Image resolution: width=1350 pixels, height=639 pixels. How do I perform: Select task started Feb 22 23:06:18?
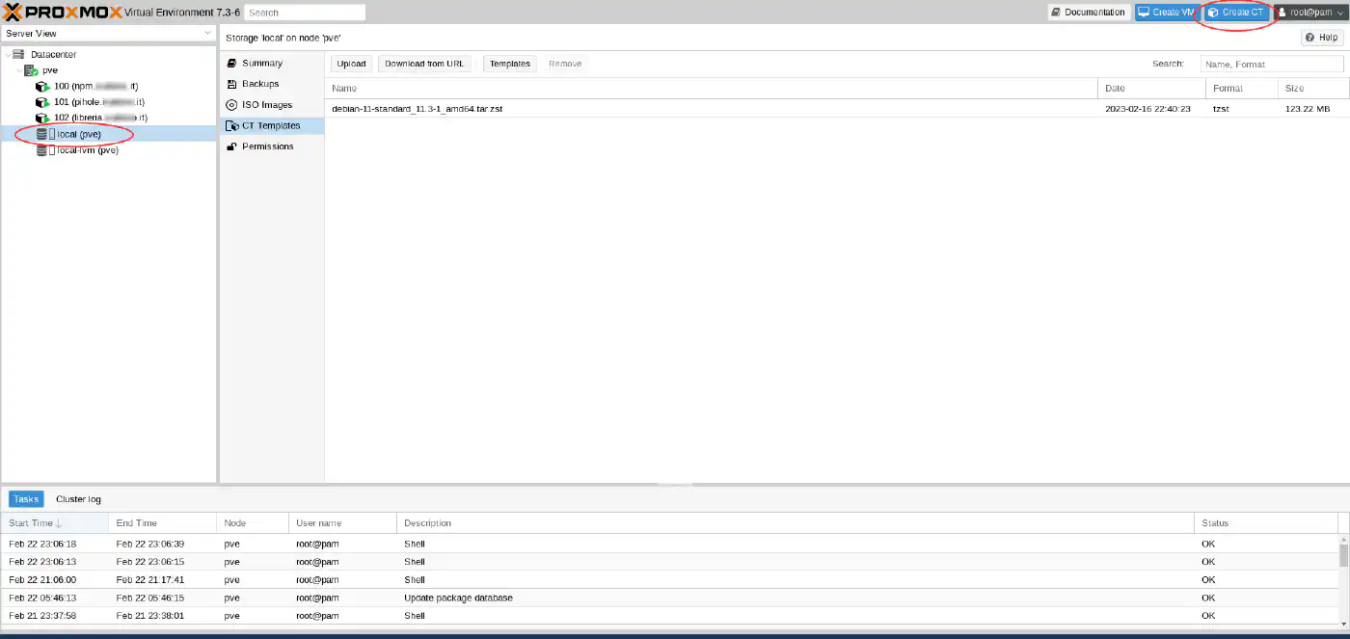coord(669,544)
